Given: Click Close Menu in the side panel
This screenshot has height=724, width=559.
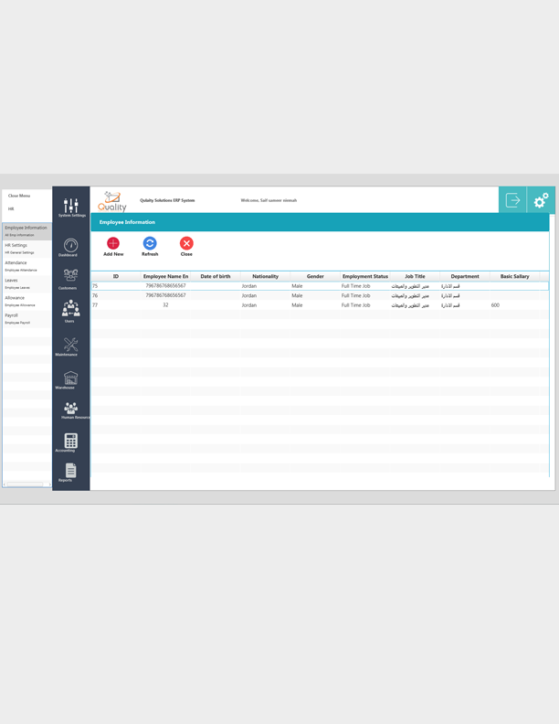Looking at the screenshot, I should 19,196.
